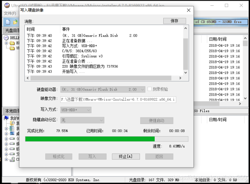Select the DELL disc root icon
Screen dimensions: 250x184
(6, 38)
